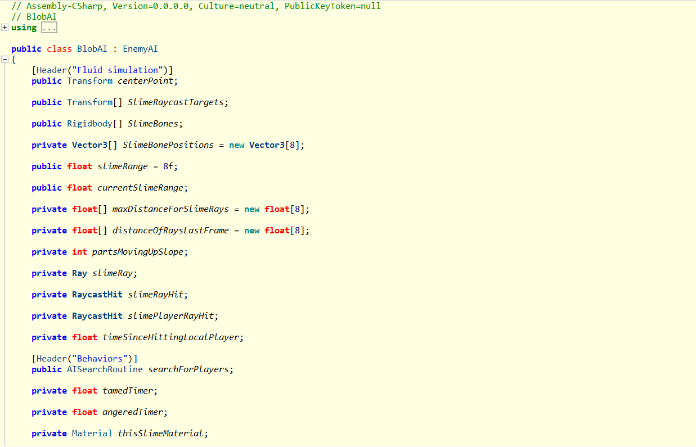Click the BlobAI class name in declaration

click(92, 49)
